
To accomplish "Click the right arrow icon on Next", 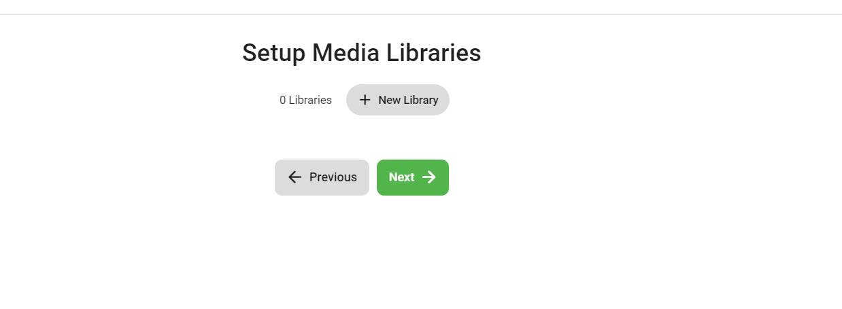I will tap(429, 177).
